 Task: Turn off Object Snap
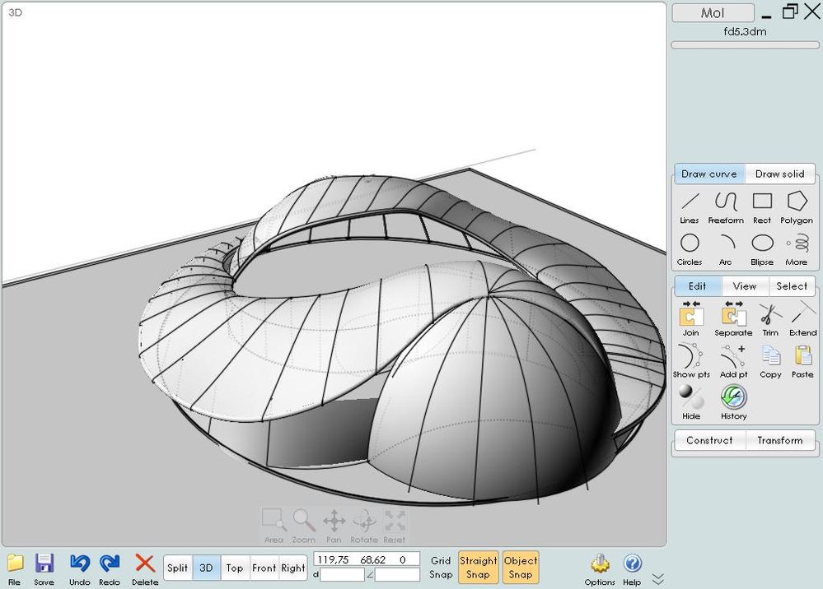tap(521, 567)
